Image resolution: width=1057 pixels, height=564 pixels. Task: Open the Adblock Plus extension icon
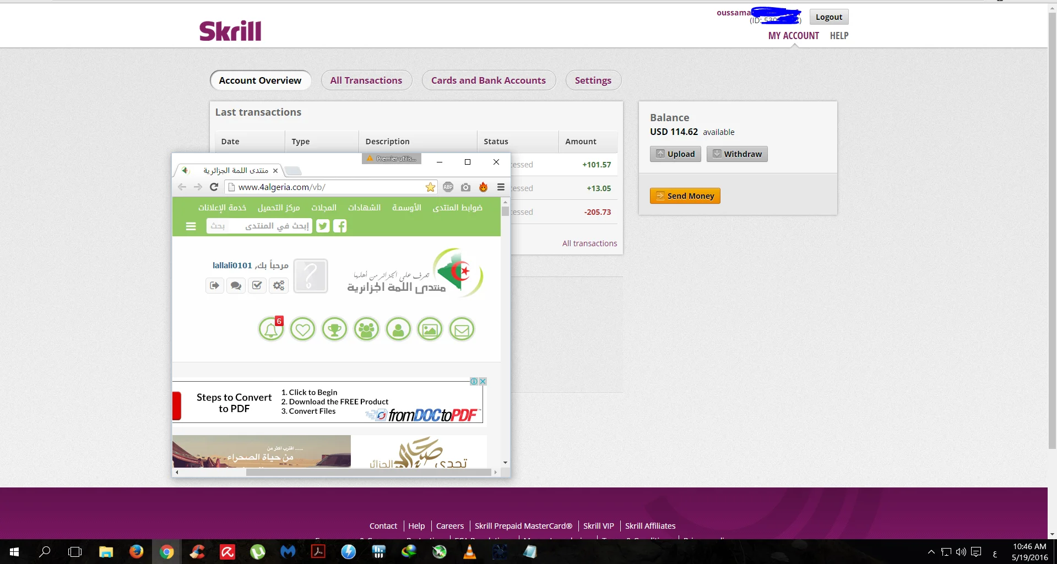[x=448, y=187]
